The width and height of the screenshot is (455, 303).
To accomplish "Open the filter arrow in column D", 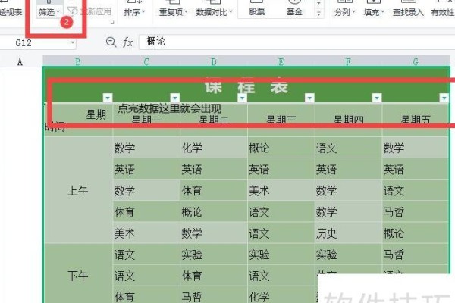I will click(243, 98).
